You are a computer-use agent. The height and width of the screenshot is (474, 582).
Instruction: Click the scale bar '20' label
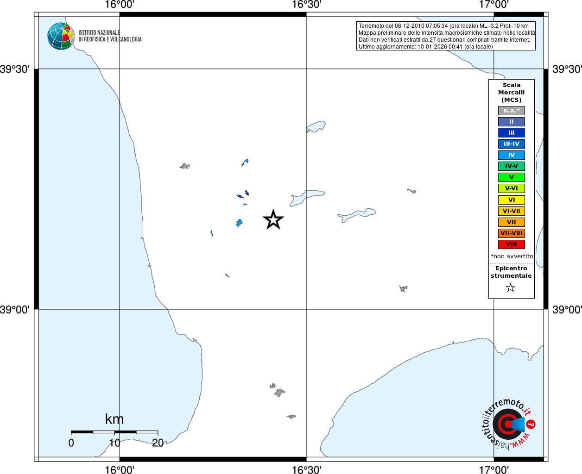[x=158, y=443]
